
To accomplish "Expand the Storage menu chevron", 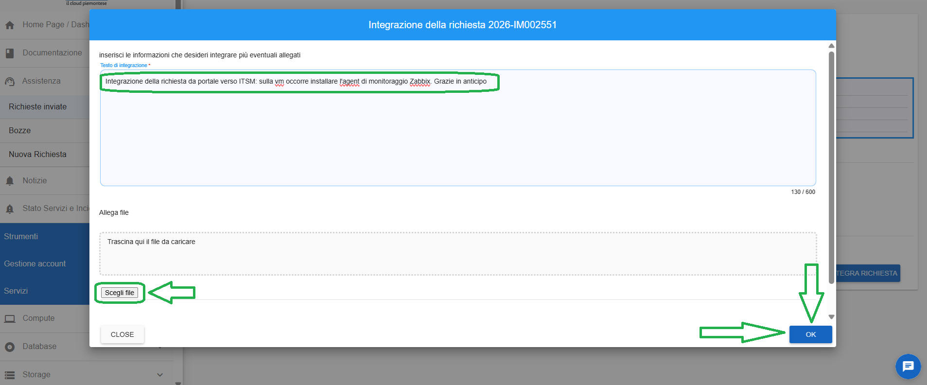I will pyautogui.click(x=160, y=375).
